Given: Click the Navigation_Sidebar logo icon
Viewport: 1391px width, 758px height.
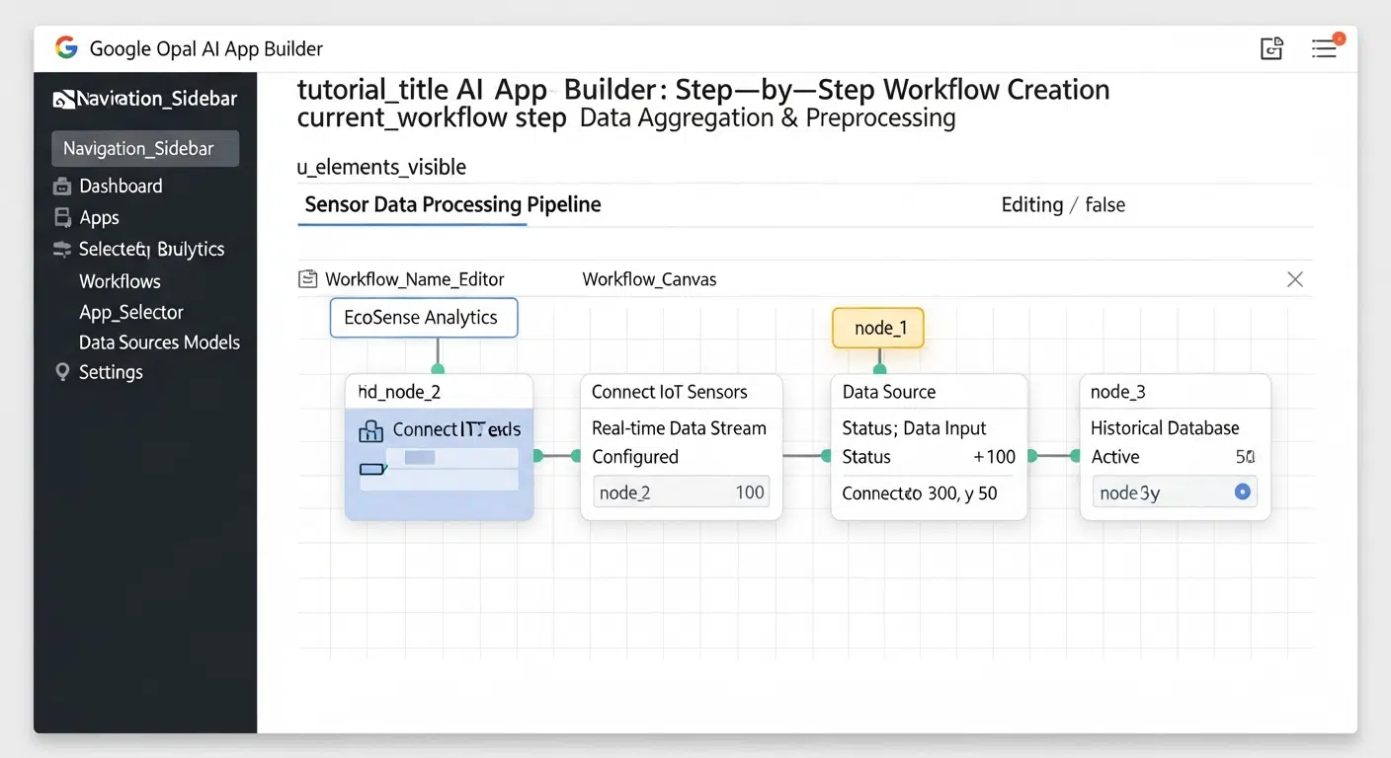Looking at the screenshot, I should (63, 98).
